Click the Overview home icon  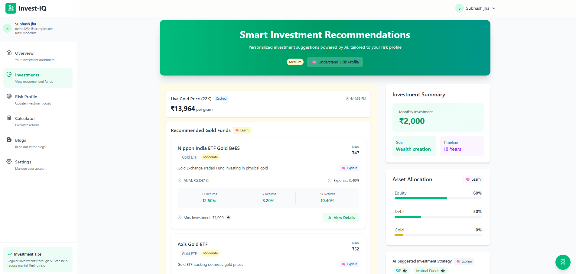point(9,53)
